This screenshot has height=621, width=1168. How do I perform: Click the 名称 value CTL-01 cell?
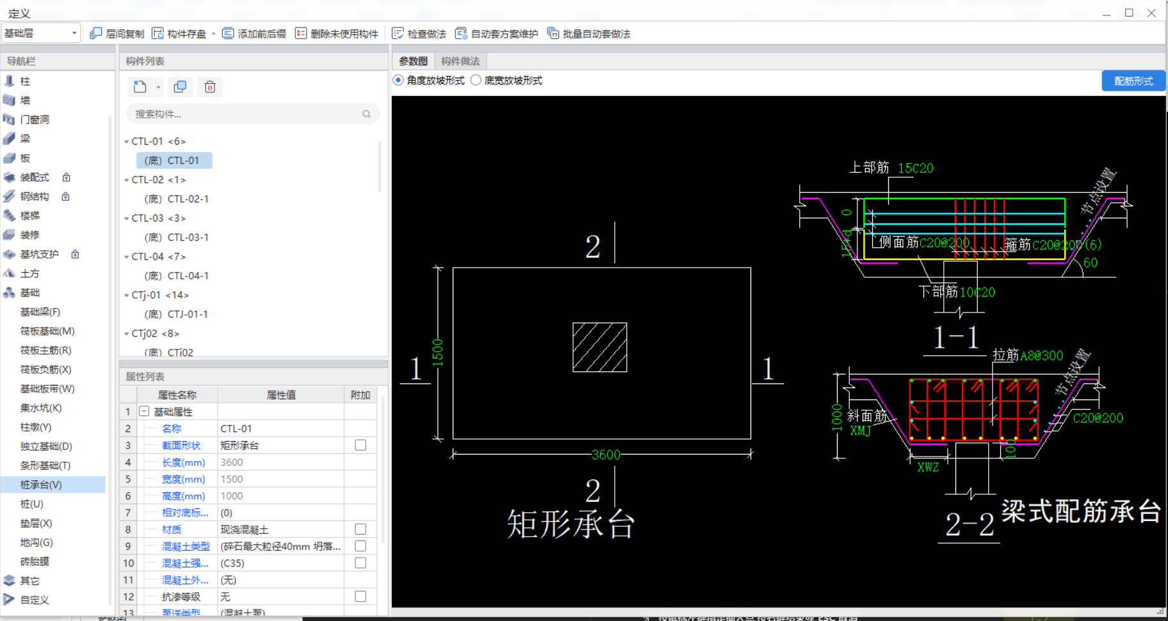click(280, 428)
